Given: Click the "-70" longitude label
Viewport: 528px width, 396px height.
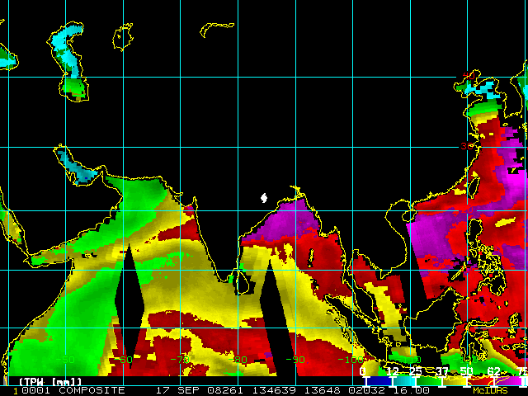Looking at the screenshot, I should (x=181, y=360).
